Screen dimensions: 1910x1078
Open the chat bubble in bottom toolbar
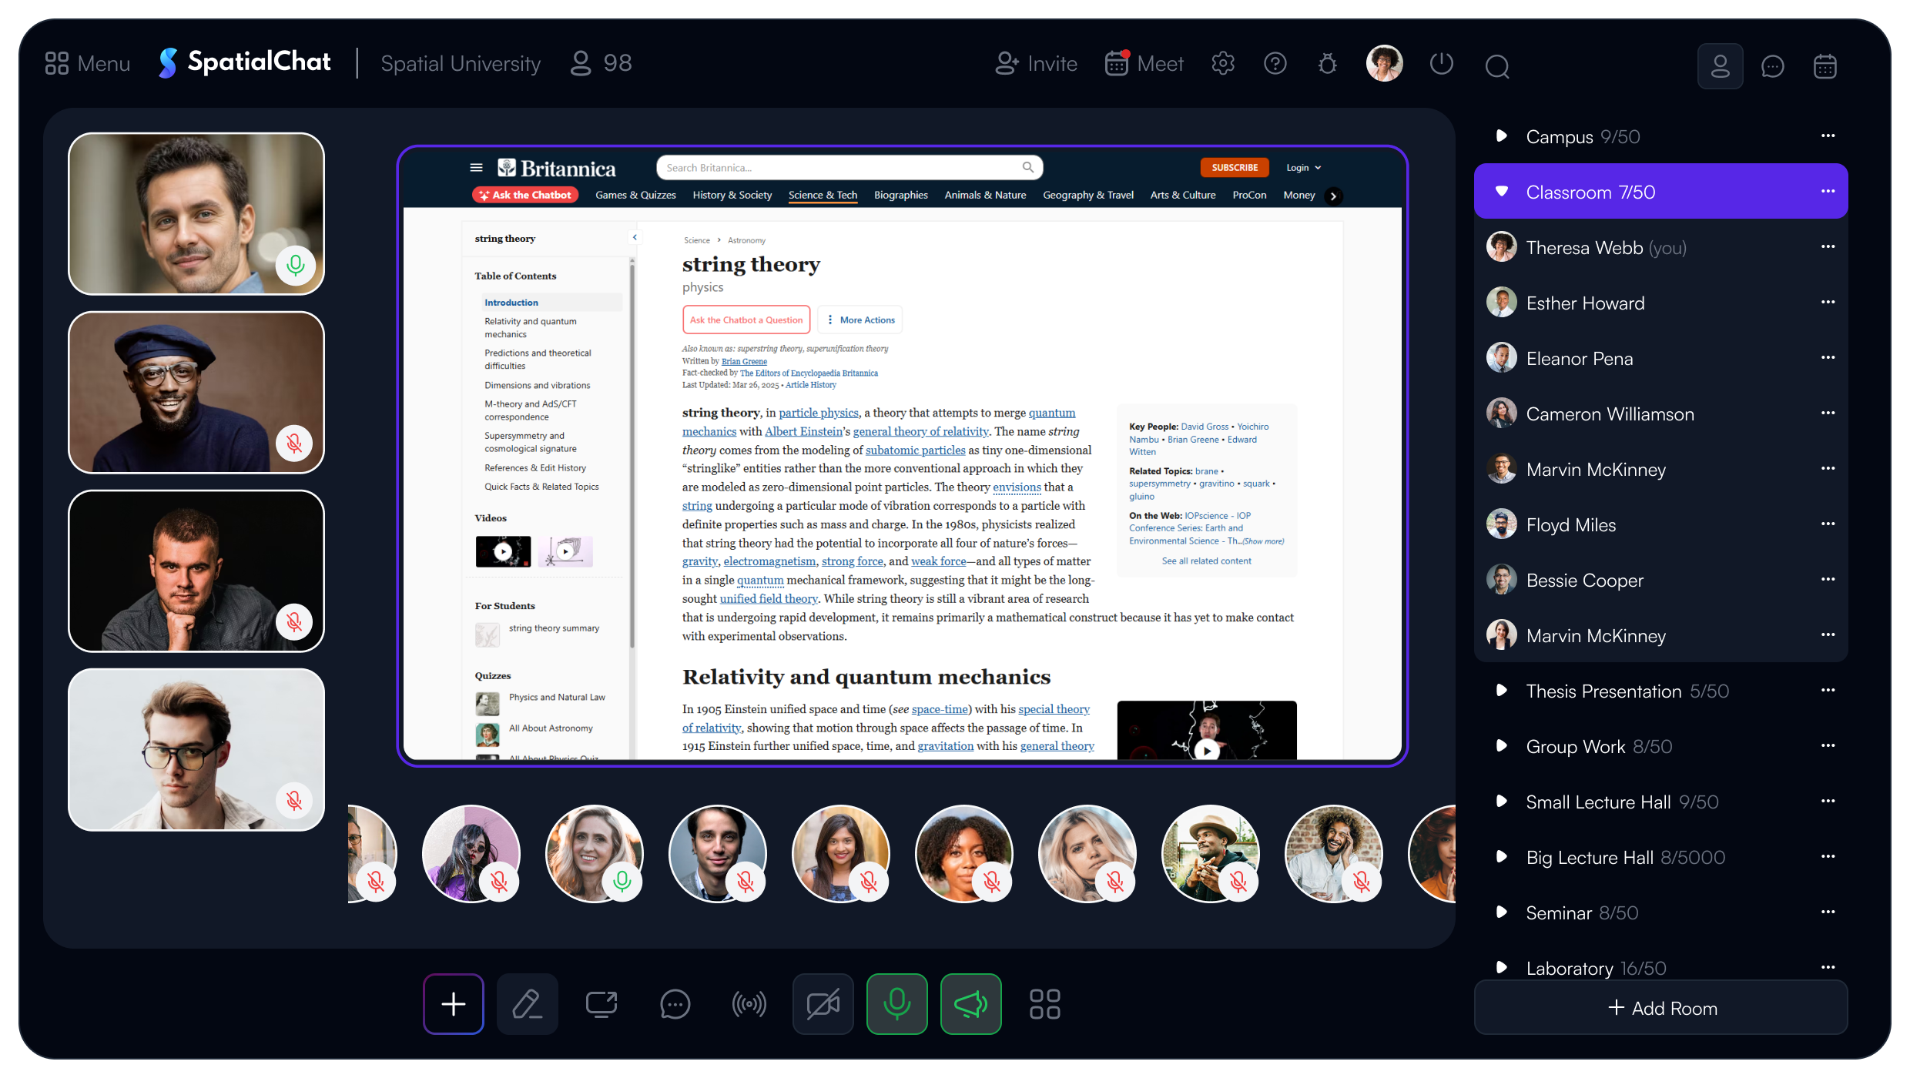click(675, 1004)
